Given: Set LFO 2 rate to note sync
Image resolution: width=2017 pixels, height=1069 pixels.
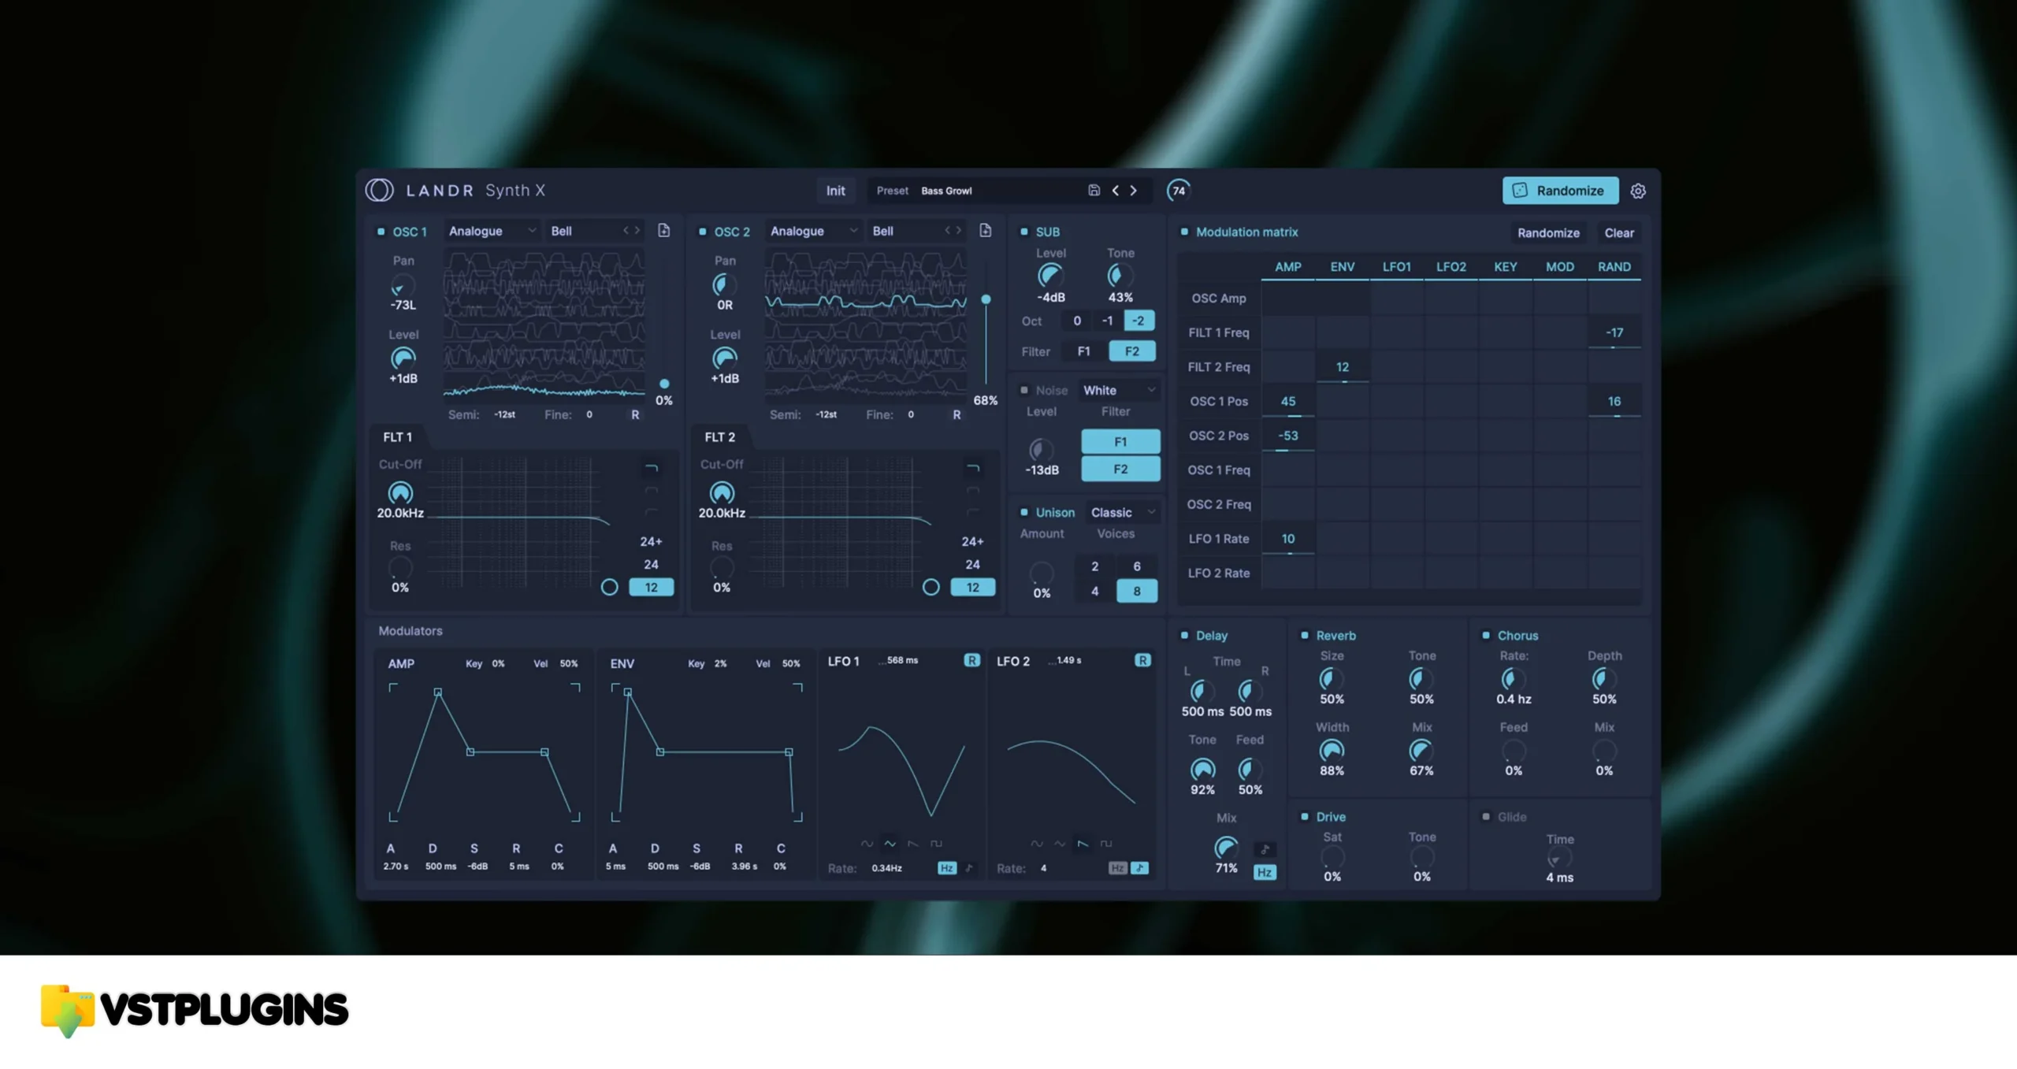Looking at the screenshot, I should pos(1140,868).
